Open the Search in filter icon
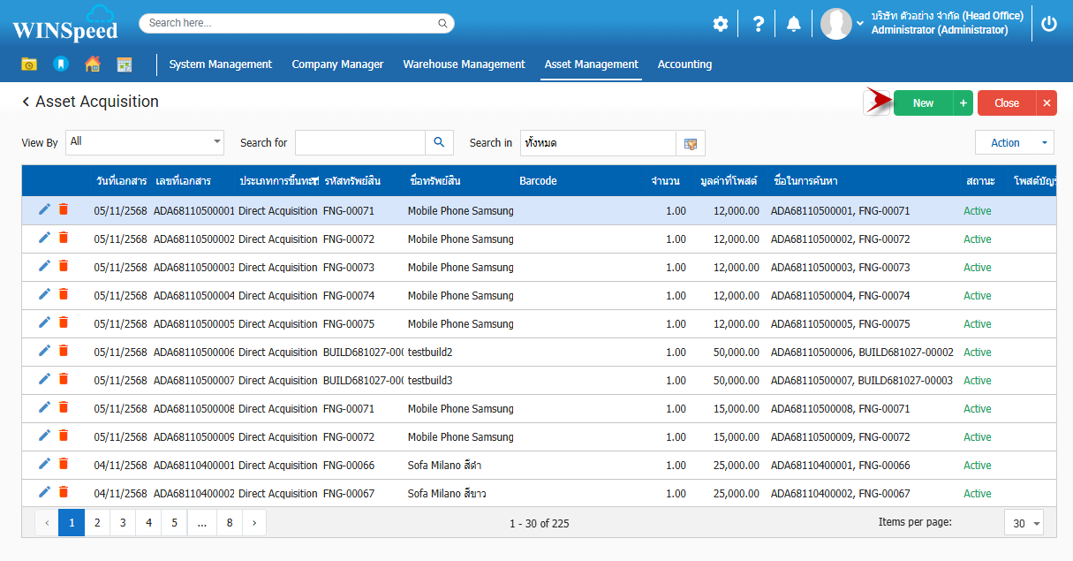Image resolution: width=1073 pixels, height=561 pixels. (x=691, y=143)
